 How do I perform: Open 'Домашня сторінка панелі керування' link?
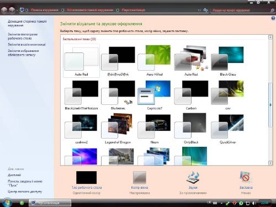point(27,23)
